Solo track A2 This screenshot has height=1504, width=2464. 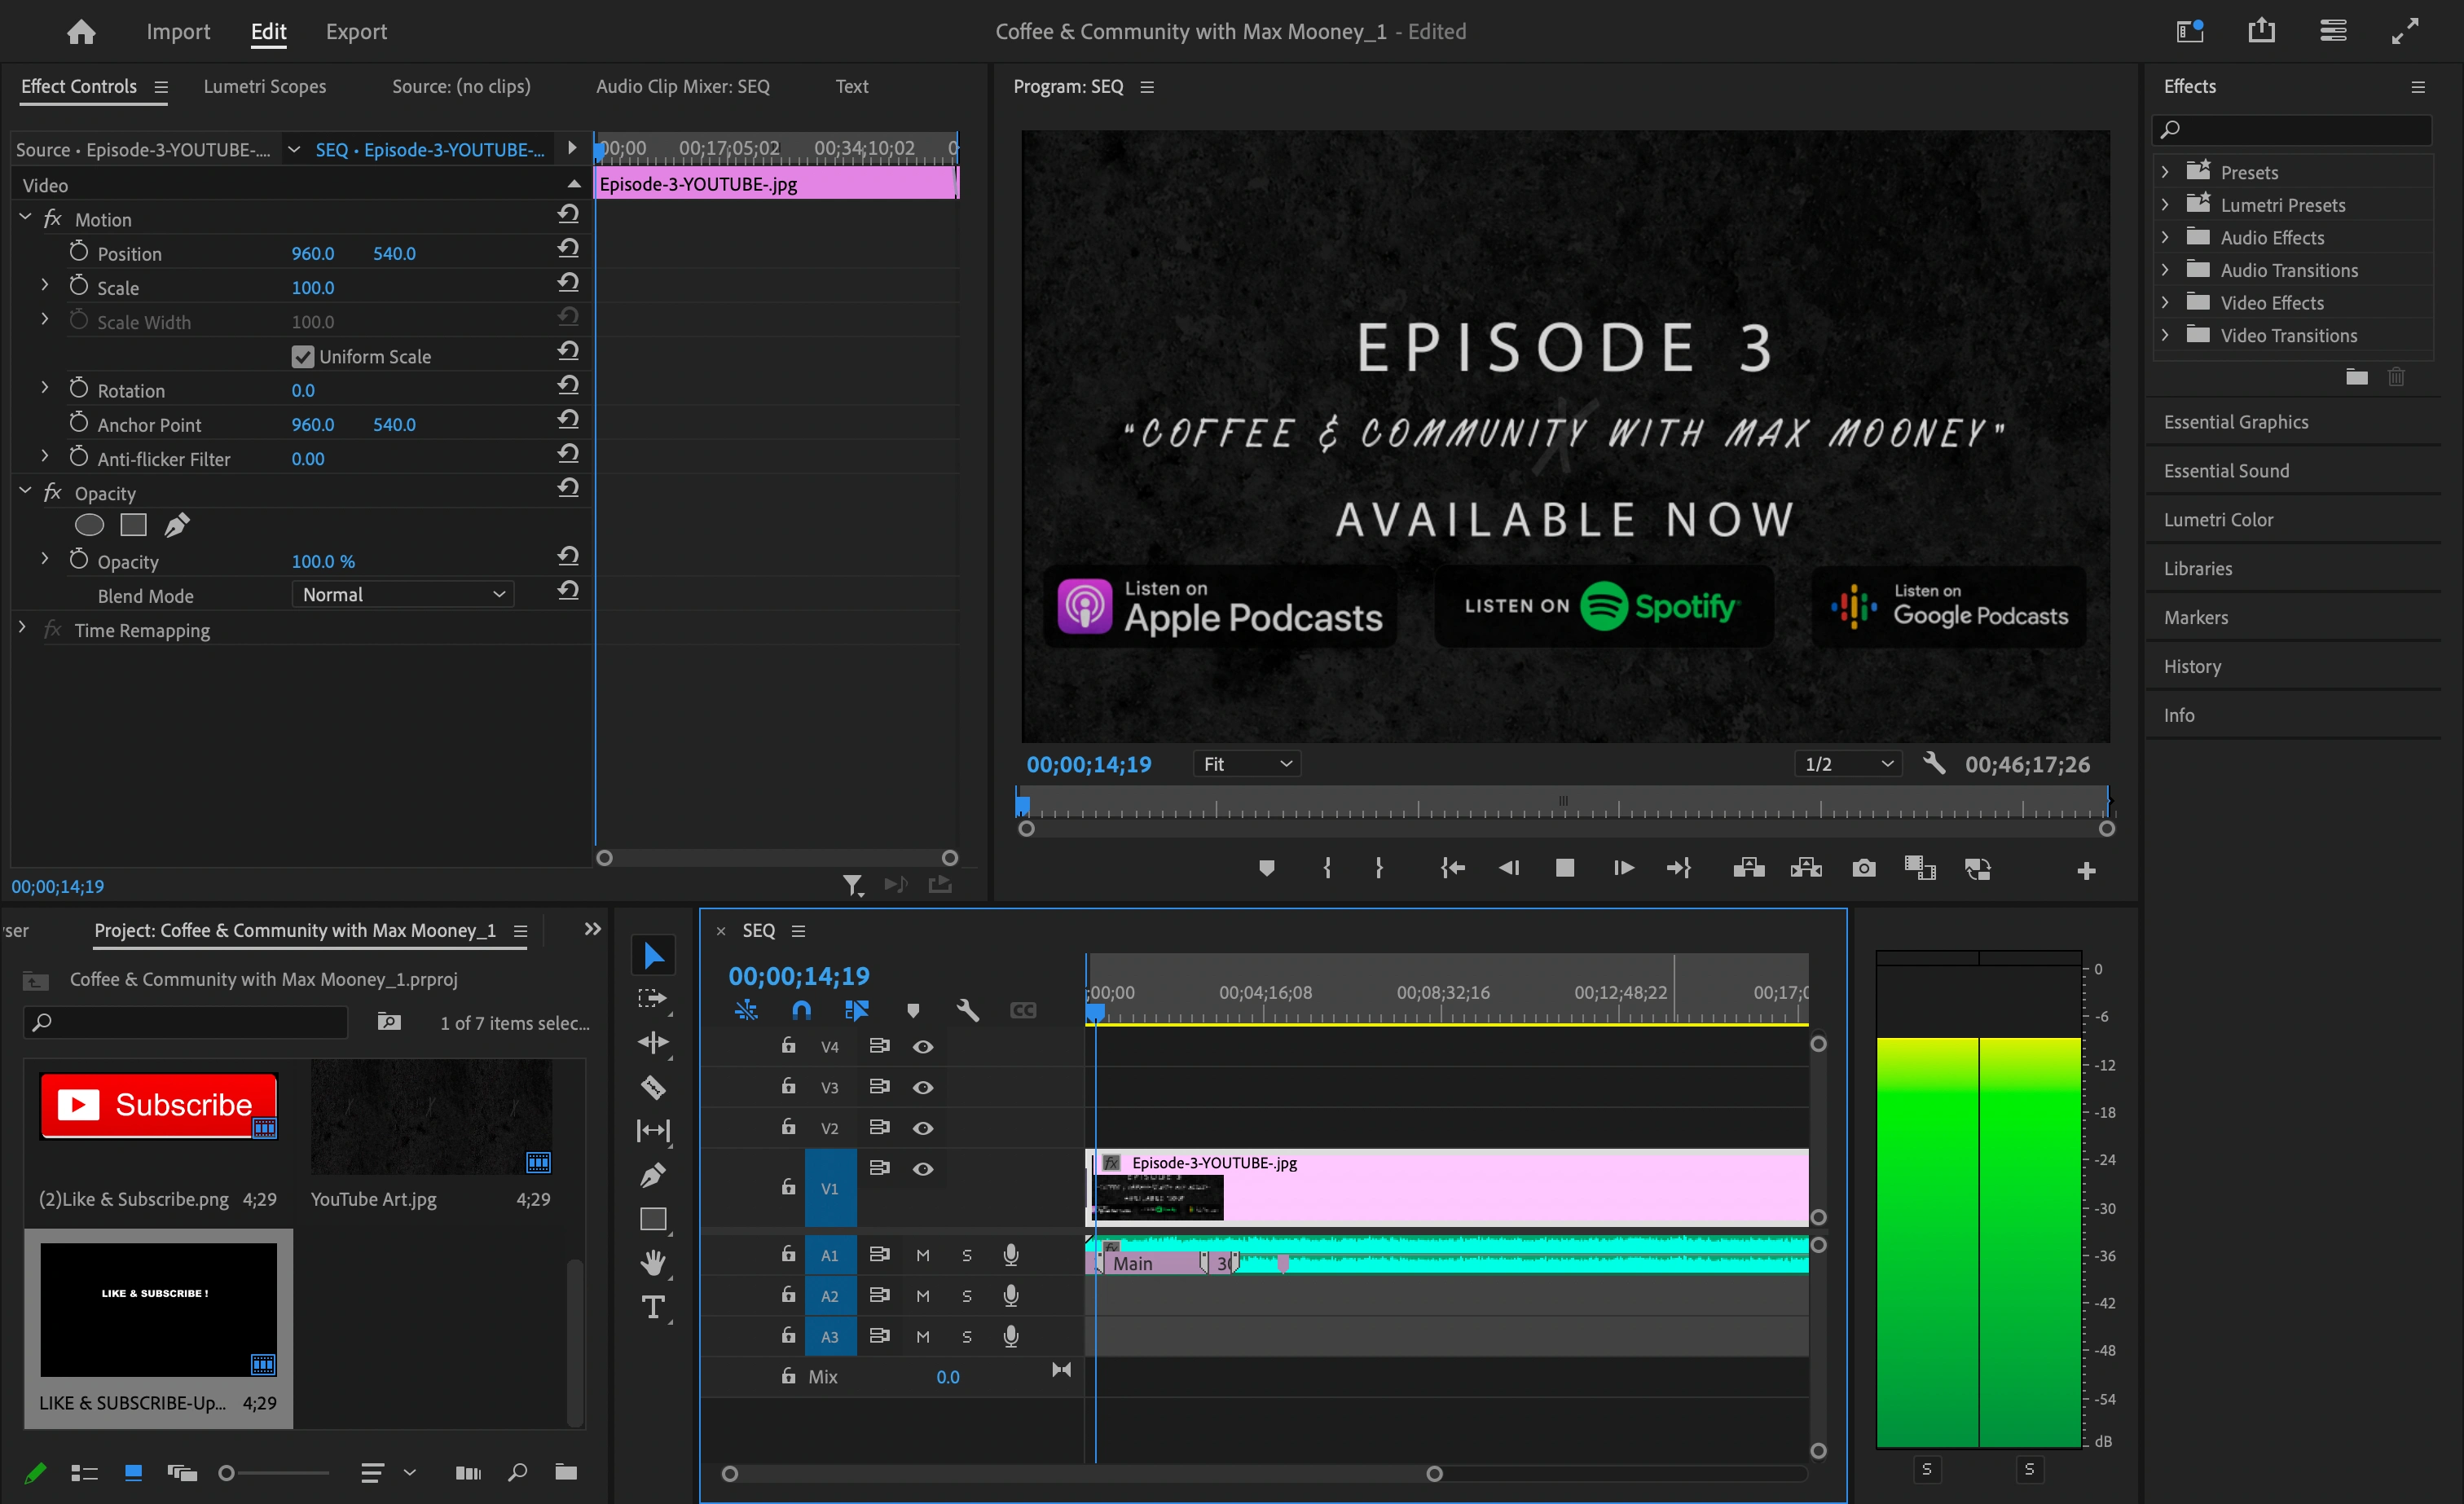[967, 1296]
